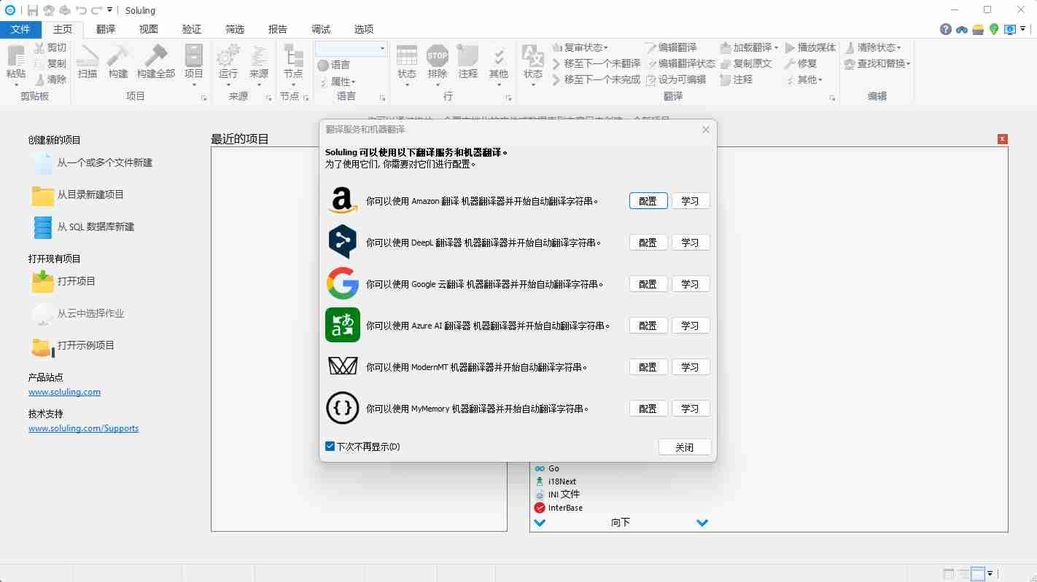Click the Azure AI Translator icon
This screenshot has width=1037, height=582.
click(x=342, y=325)
